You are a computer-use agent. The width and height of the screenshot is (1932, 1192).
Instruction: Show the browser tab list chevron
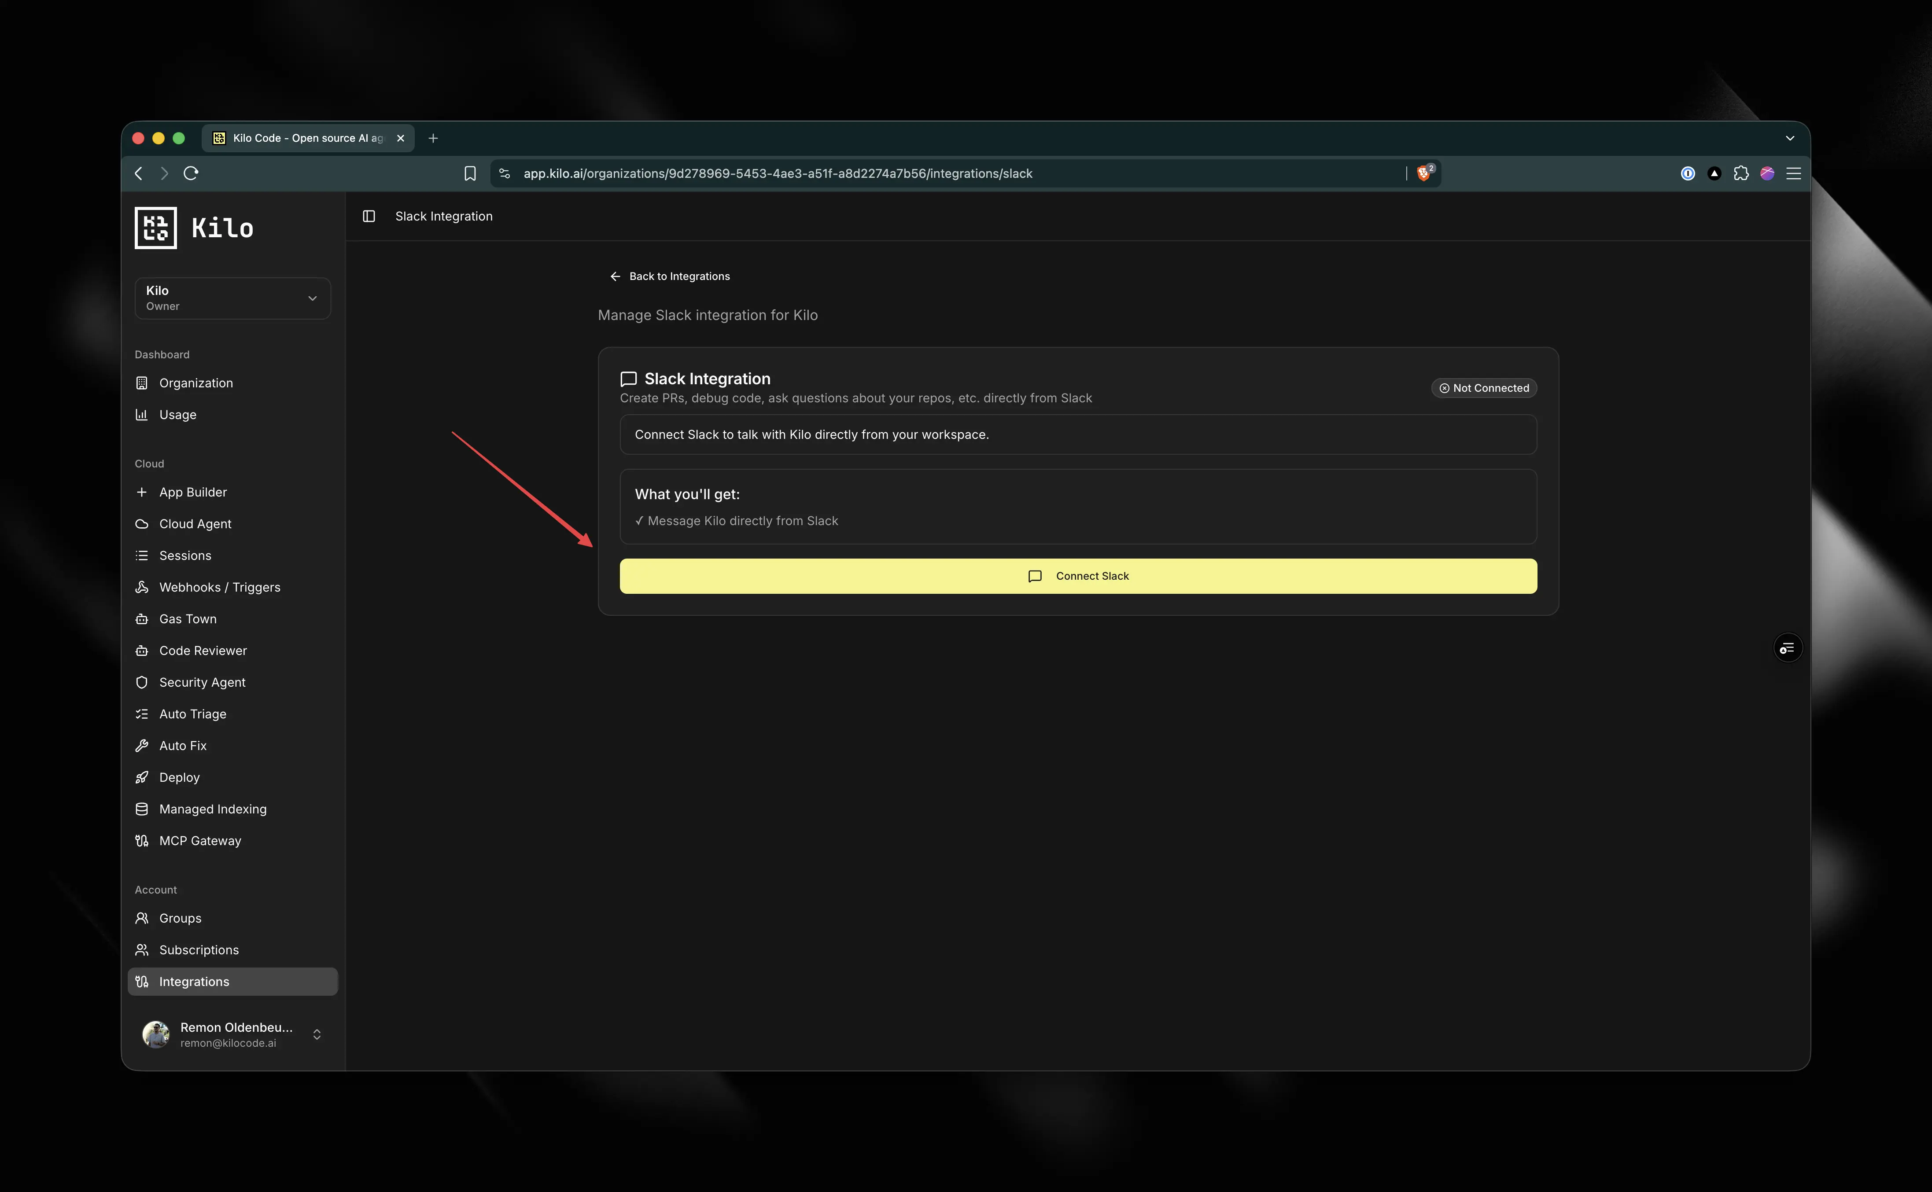click(x=1790, y=138)
